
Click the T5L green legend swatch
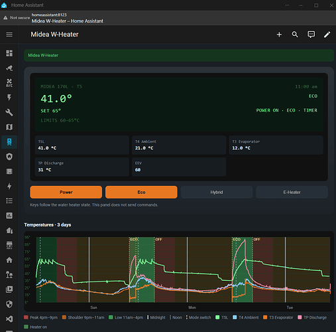pyautogui.click(x=217, y=317)
